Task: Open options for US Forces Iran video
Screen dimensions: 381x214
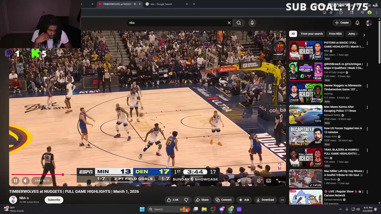Action: pos(367,129)
